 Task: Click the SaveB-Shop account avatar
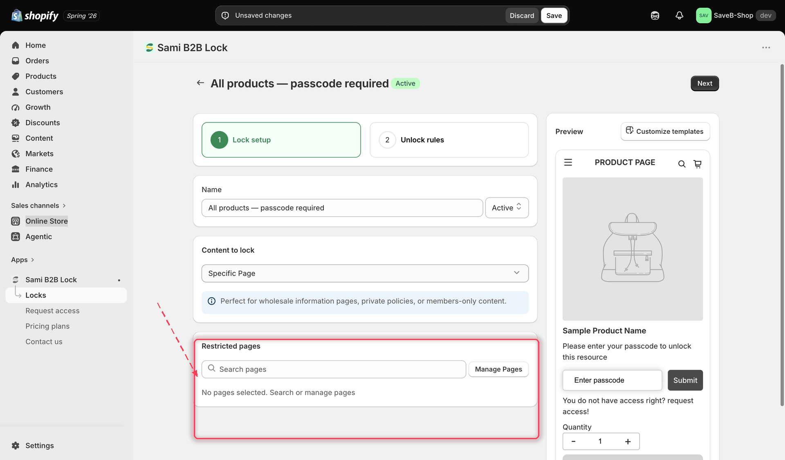coord(704,16)
